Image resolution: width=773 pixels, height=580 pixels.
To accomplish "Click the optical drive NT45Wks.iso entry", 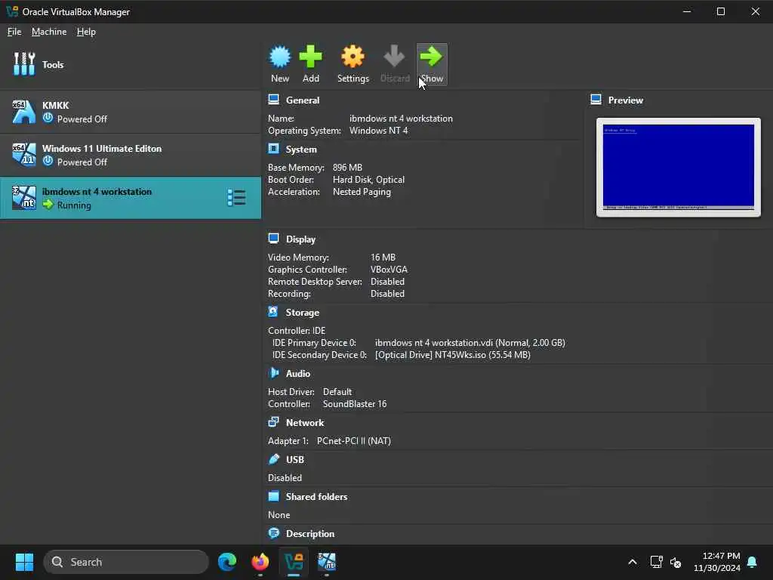I will pos(453,355).
